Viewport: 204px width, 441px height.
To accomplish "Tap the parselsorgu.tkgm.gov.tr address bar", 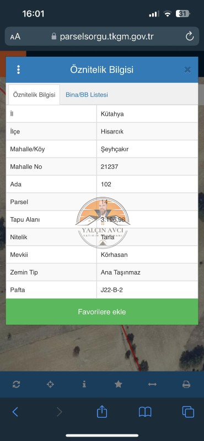I will tap(102, 36).
